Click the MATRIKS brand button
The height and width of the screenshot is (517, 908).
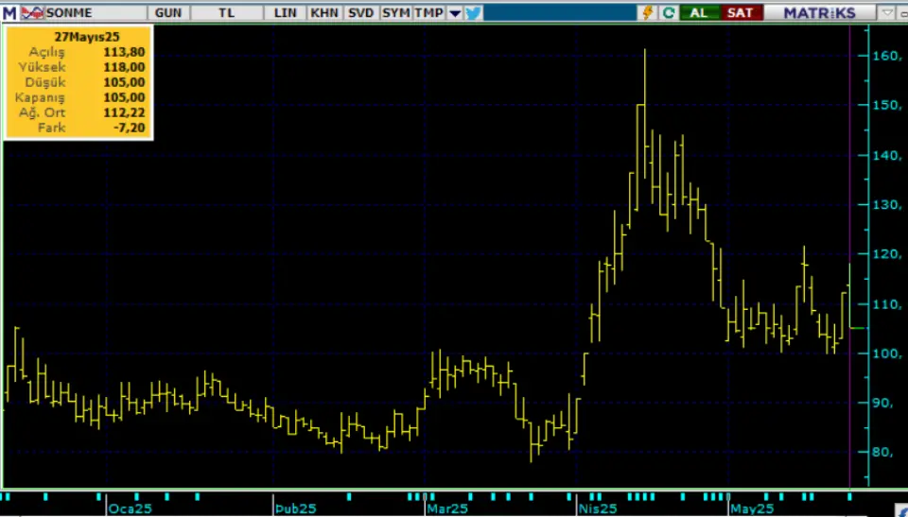819,12
